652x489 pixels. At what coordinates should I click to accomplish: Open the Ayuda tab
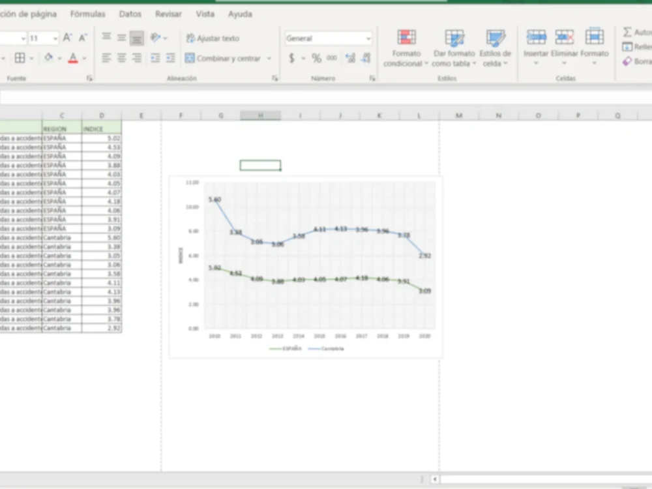(x=240, y=14)
